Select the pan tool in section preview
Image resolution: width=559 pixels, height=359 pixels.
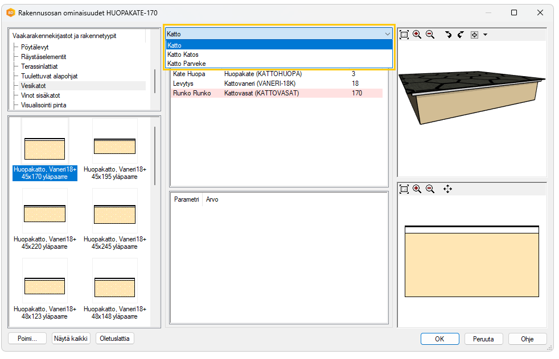[x=447, y=189]
